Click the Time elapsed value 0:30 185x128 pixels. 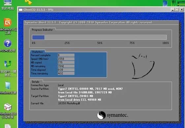tap(66, 70)
